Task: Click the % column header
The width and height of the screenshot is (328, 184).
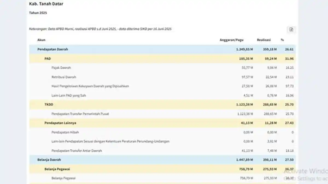Action: 282,40
